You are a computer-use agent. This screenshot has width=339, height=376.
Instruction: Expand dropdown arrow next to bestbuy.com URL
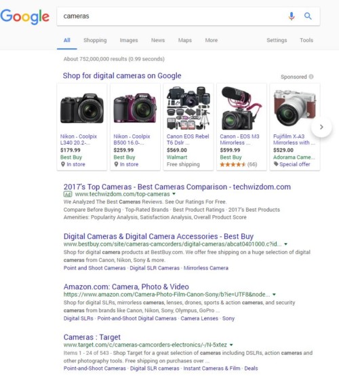285,244
